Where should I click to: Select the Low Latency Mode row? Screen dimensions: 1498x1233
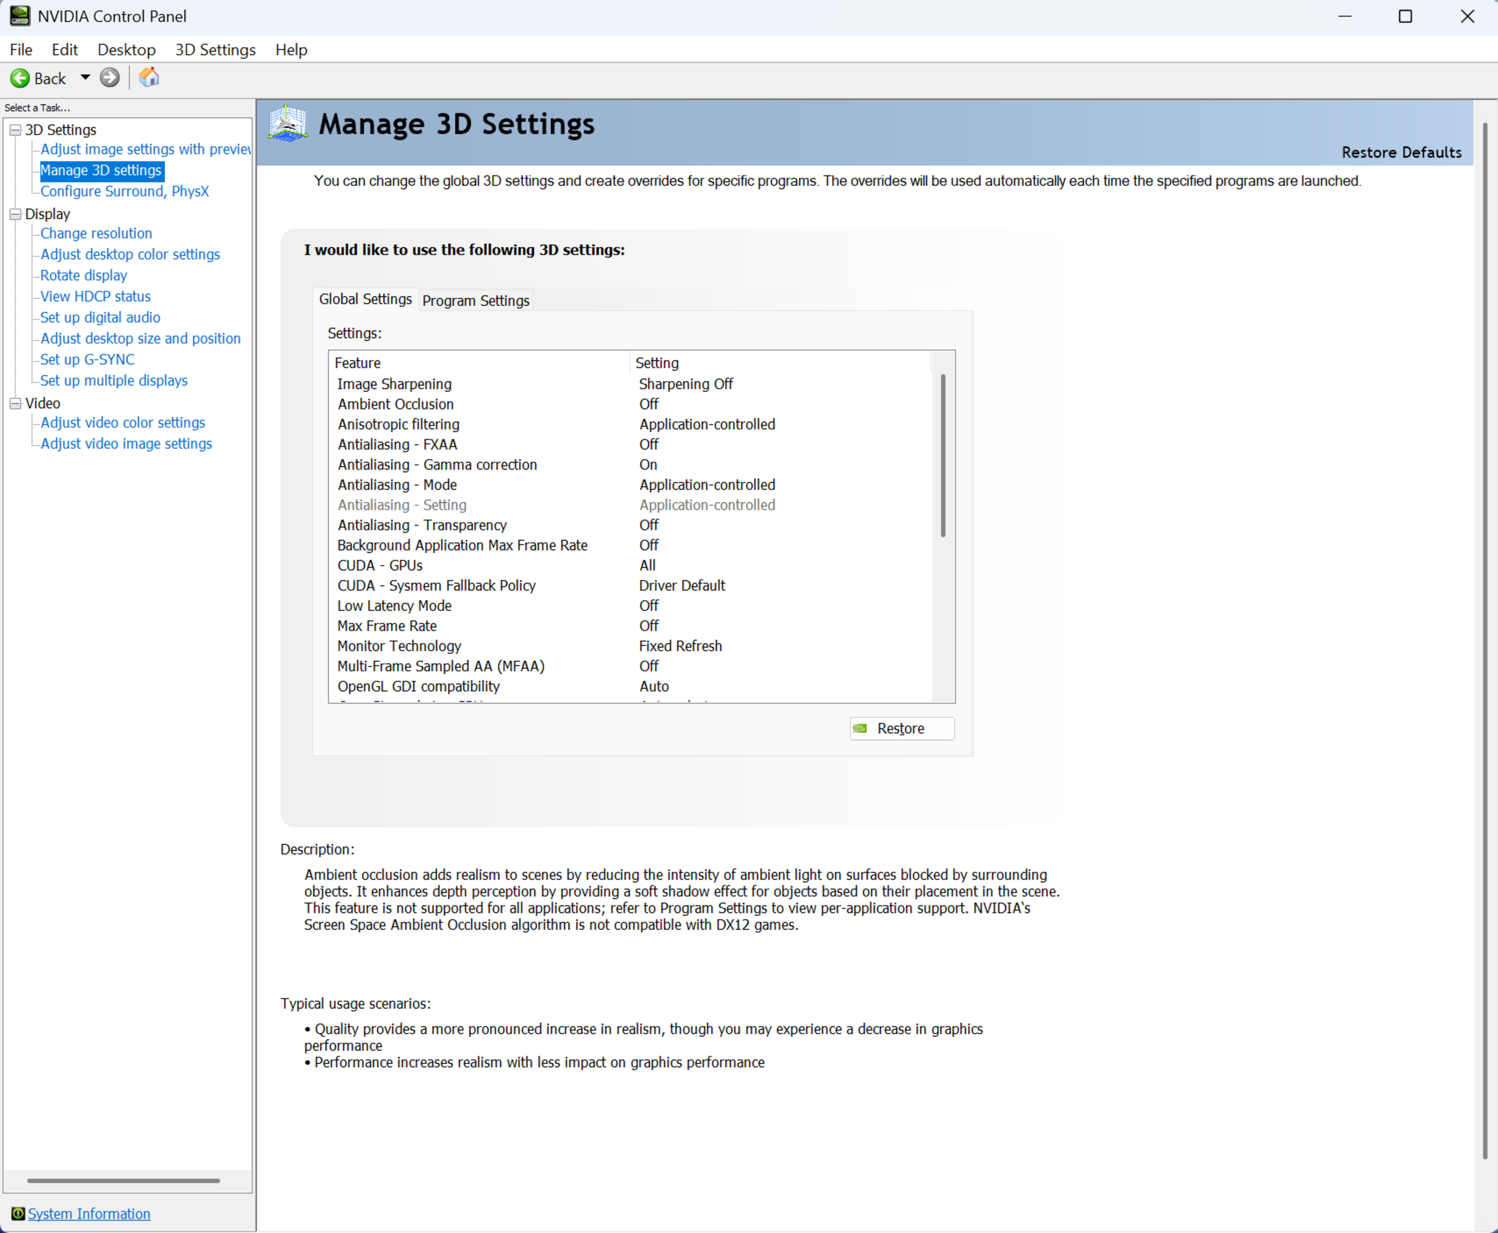click(x=394, y=606)
